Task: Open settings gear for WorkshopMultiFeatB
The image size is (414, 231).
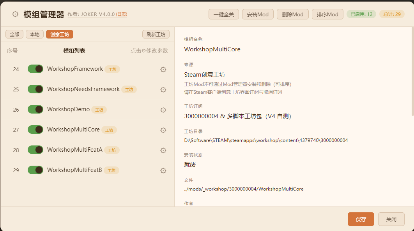Action: point(163,171)
